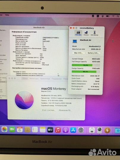
Task: Switch to the History tab in coconutBattery
Action: point(86,33)
